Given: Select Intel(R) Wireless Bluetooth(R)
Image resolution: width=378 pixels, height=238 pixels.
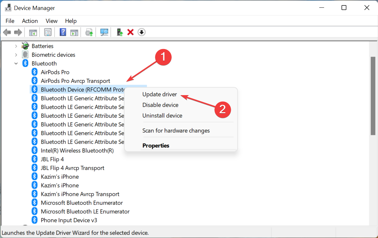Looking at the screenshot, I should coord(77,150).
